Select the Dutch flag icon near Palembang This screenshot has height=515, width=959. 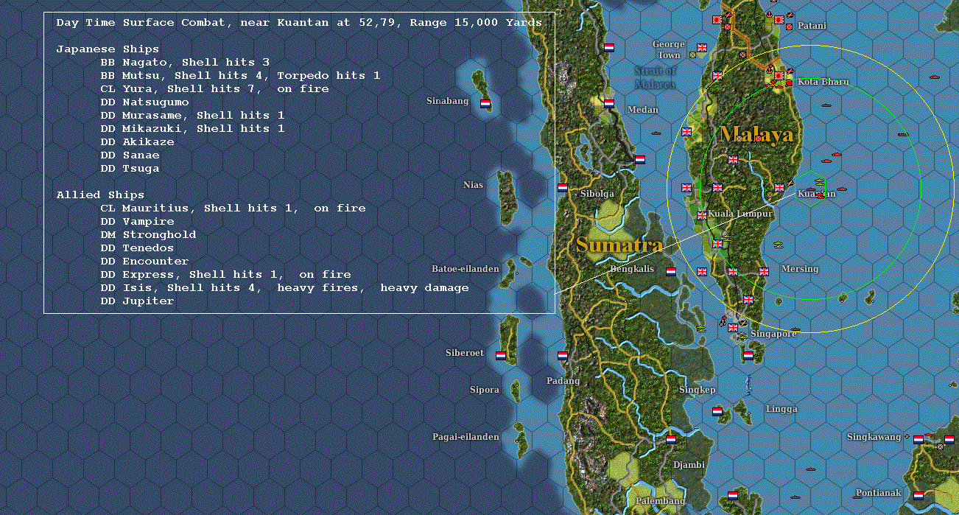[x=732, y=495]
